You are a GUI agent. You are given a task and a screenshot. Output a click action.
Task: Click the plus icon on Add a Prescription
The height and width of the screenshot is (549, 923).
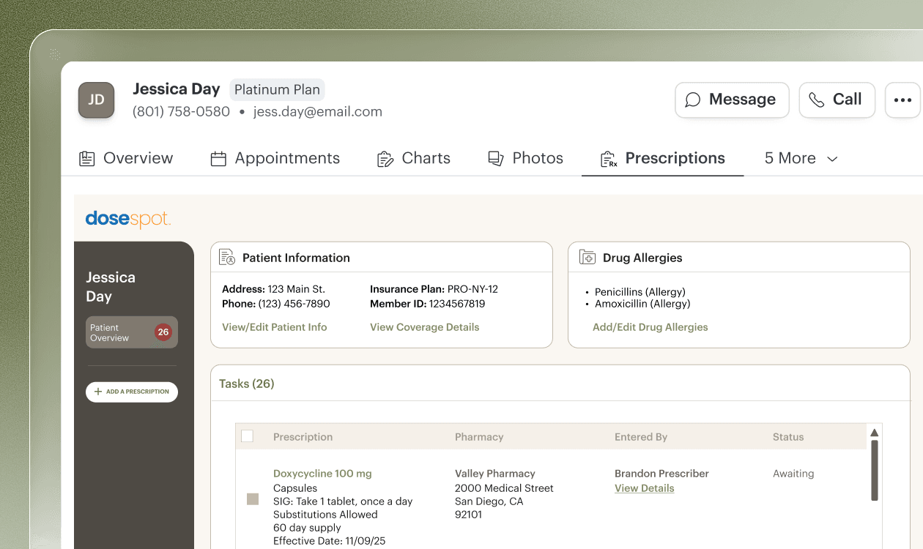[98, 392]
